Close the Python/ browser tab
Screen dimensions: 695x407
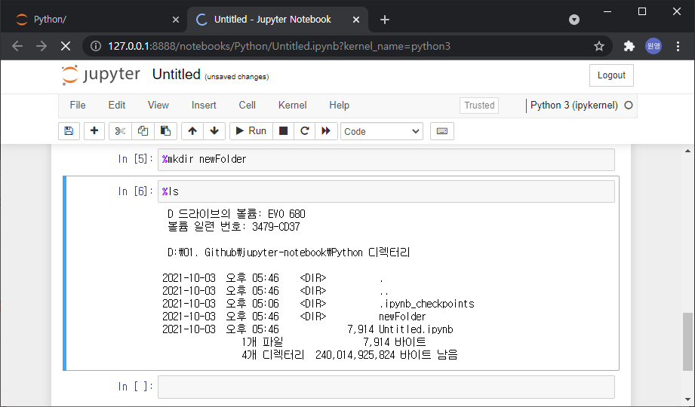[176, 20]
